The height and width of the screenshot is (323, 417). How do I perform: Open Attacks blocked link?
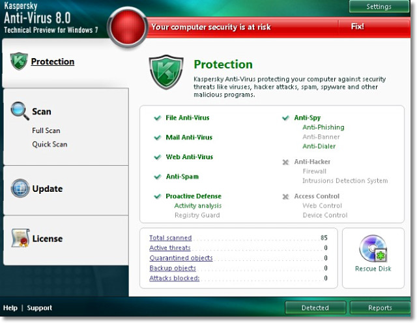pyautogui.click(x=175, y=278)
